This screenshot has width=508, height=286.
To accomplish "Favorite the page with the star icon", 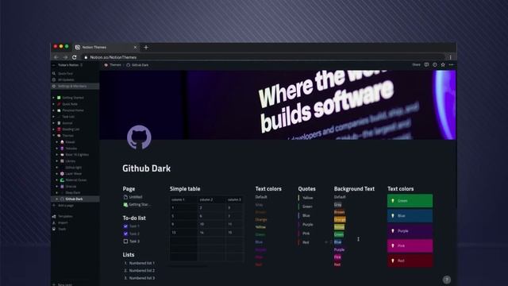I will [x=443, y=65].
